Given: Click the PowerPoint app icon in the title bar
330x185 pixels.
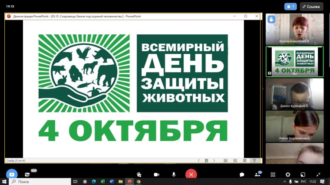Looking at the screenshot, I should 9,16.
